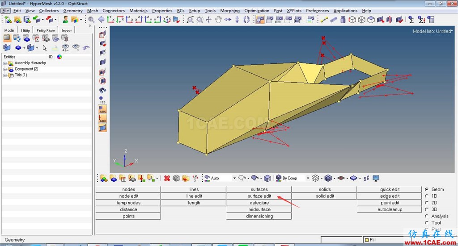Click the ID column header

[51, 57]
